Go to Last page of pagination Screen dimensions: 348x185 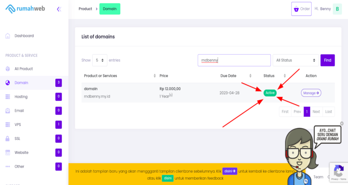click(x=329, y=112)
